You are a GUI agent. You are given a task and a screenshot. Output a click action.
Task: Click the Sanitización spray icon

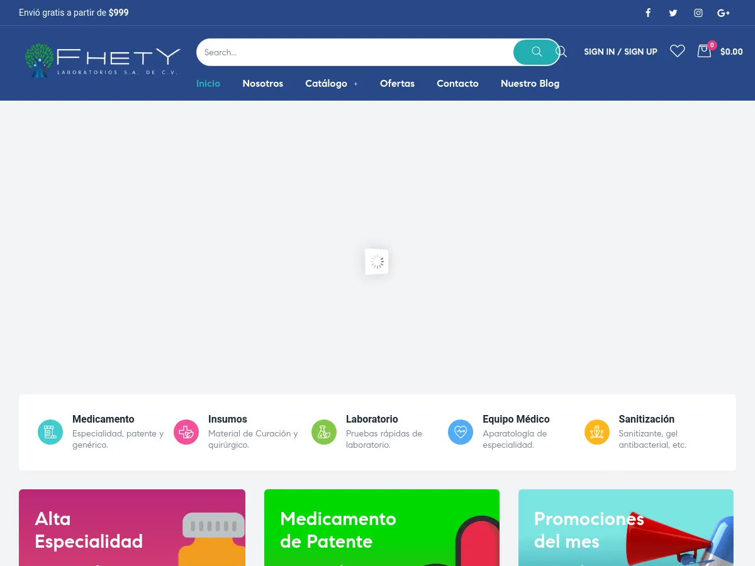pos(596,432)
